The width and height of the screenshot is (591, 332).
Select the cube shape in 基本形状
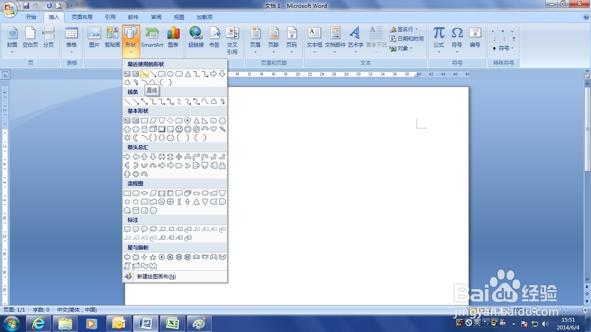tap(153, 129)
